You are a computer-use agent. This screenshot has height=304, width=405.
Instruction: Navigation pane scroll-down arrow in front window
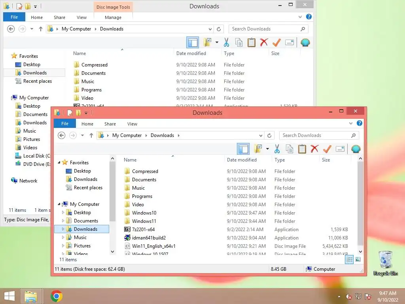pos(112,251)
